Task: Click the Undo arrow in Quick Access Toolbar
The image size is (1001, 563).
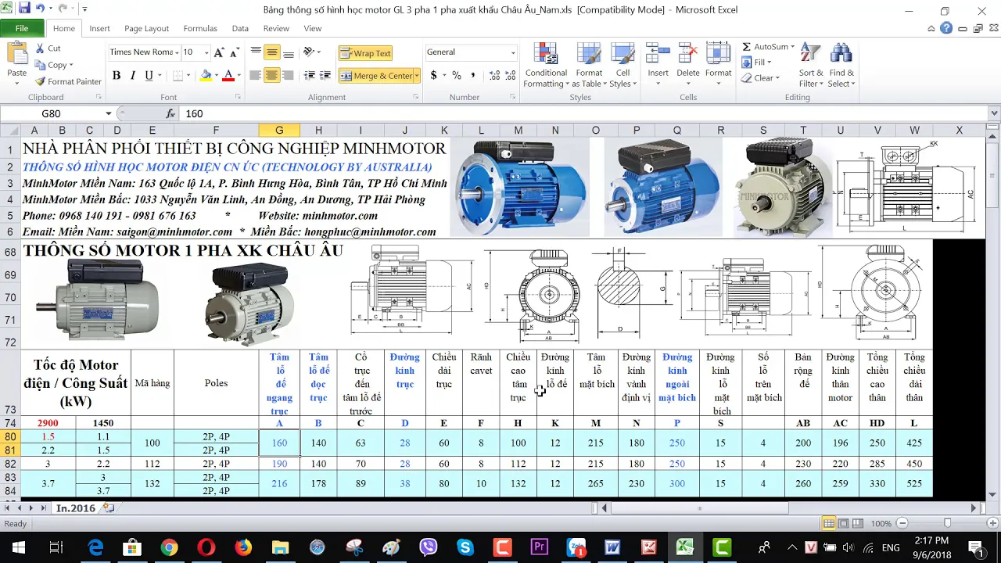Action: 40,9
